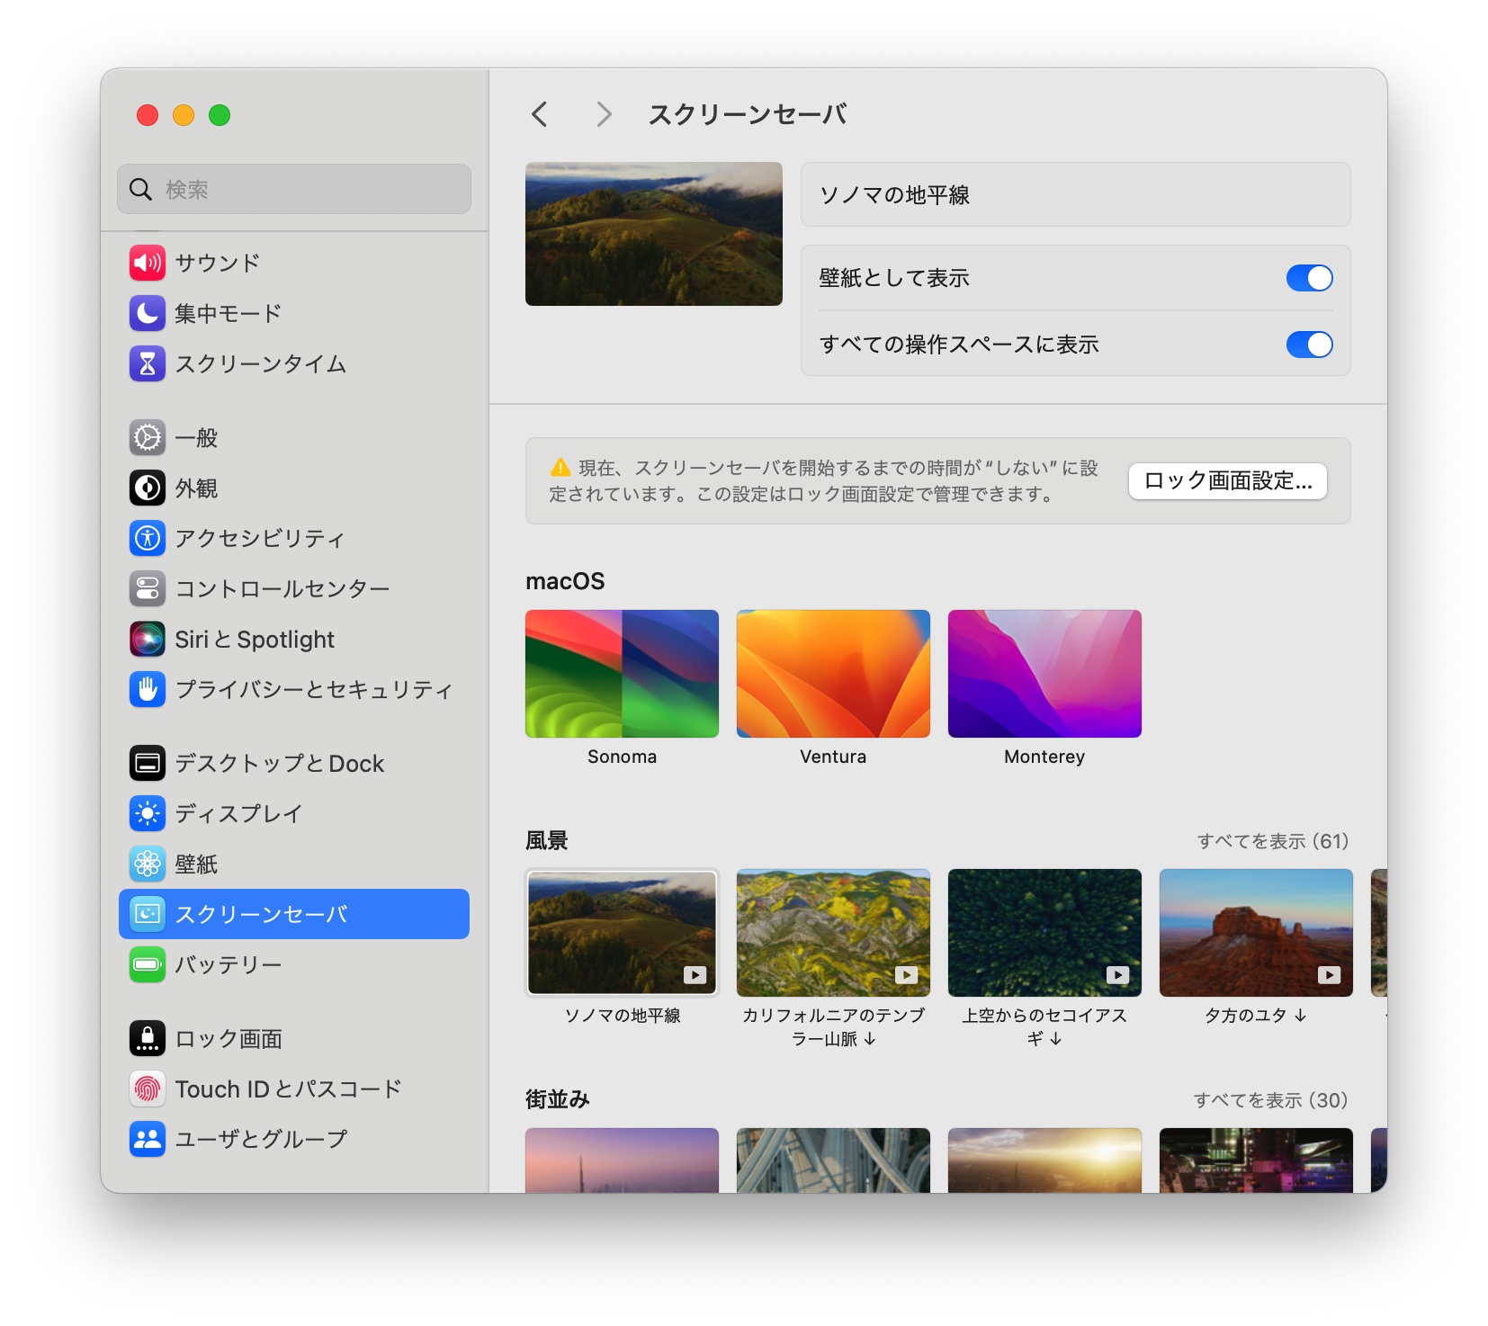The height and width of the screenshot is (1326, 1488).
Task: Click 上空からのセコイアスギ label
Action: (1044, 1026)
